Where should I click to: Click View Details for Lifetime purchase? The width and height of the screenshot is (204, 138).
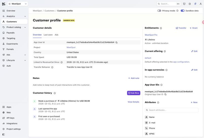(133, 102)
